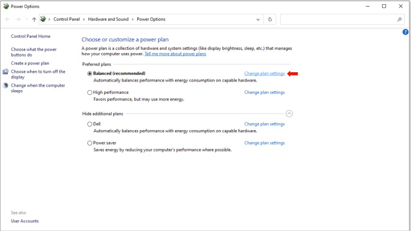Go to Control Panel breadcrumb
The image size is (411, 231).
point(67,19)
